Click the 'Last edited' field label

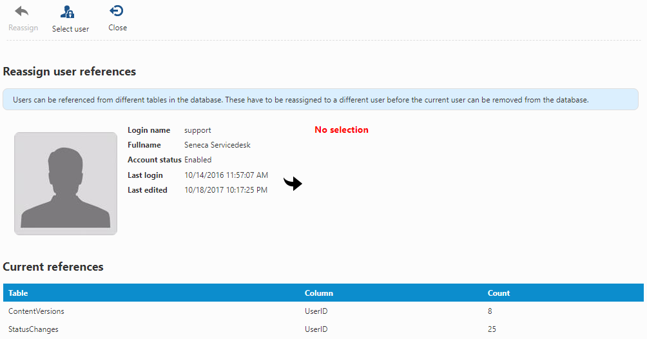pyautogui.click(x=148, y=190)
